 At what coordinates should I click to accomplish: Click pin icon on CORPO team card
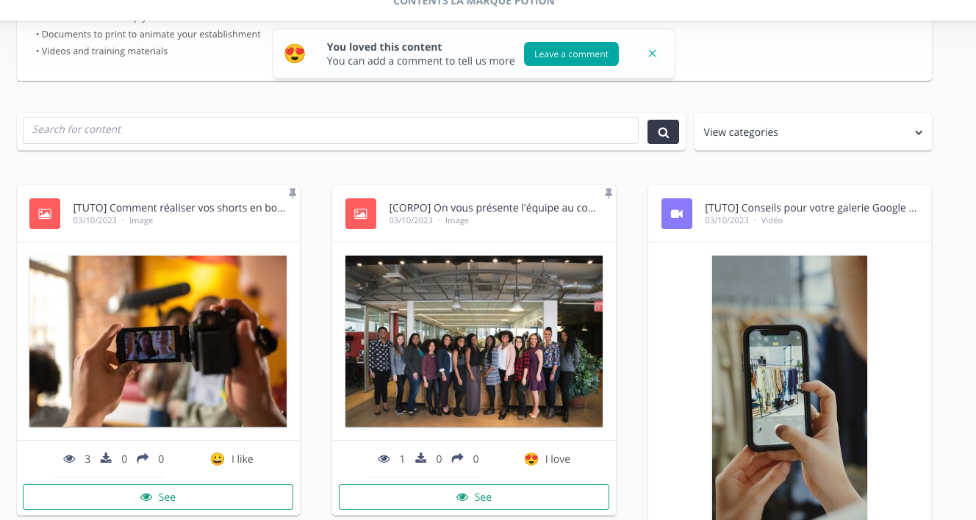coord(609,193)
